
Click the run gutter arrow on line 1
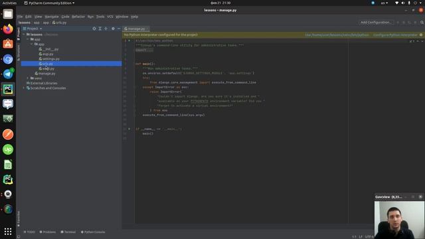tap(129, 40)
